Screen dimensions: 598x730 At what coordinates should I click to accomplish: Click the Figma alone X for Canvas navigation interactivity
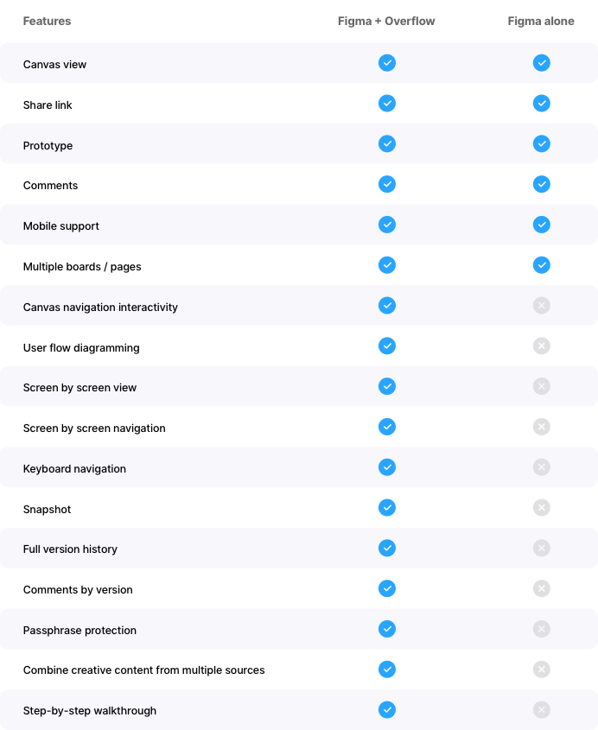point(542,306)
